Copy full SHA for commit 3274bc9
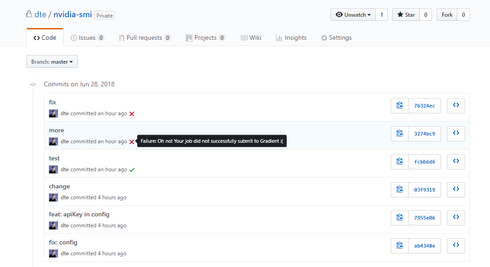Image resolution: width=490 pixels, height=267 pixels. click(x=400, y=134)
